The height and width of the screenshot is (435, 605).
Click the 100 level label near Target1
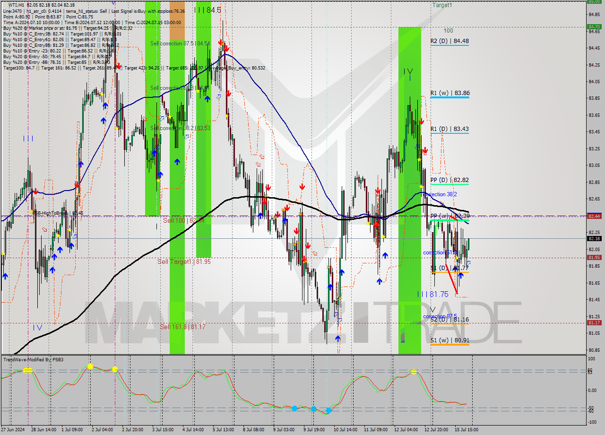(448, 31)
